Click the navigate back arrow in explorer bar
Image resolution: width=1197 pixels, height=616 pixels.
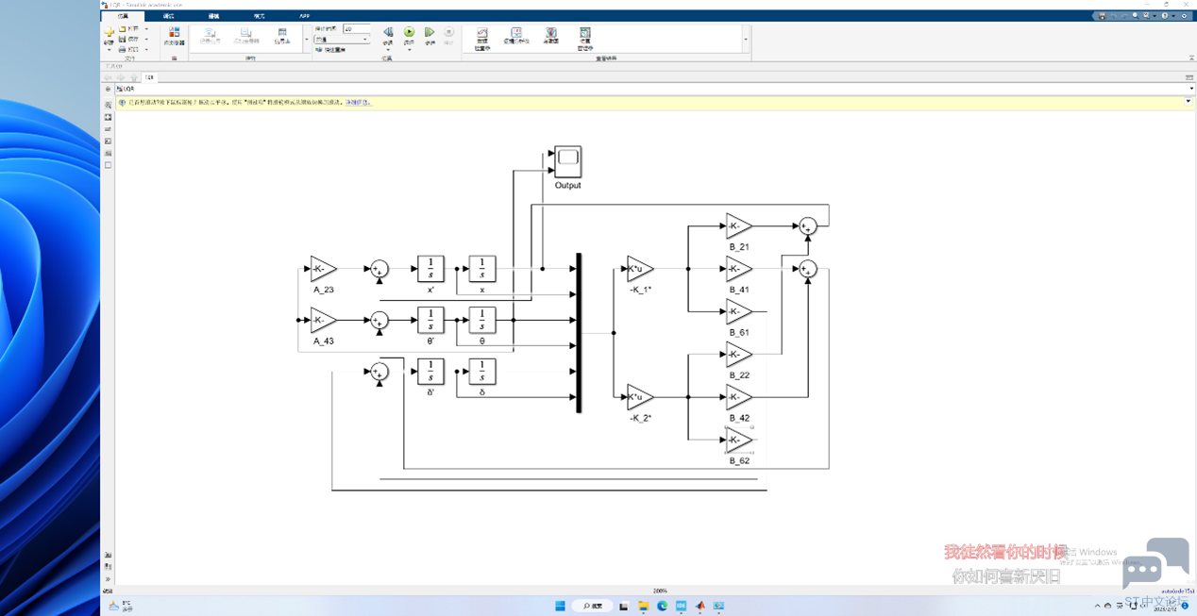108,78
